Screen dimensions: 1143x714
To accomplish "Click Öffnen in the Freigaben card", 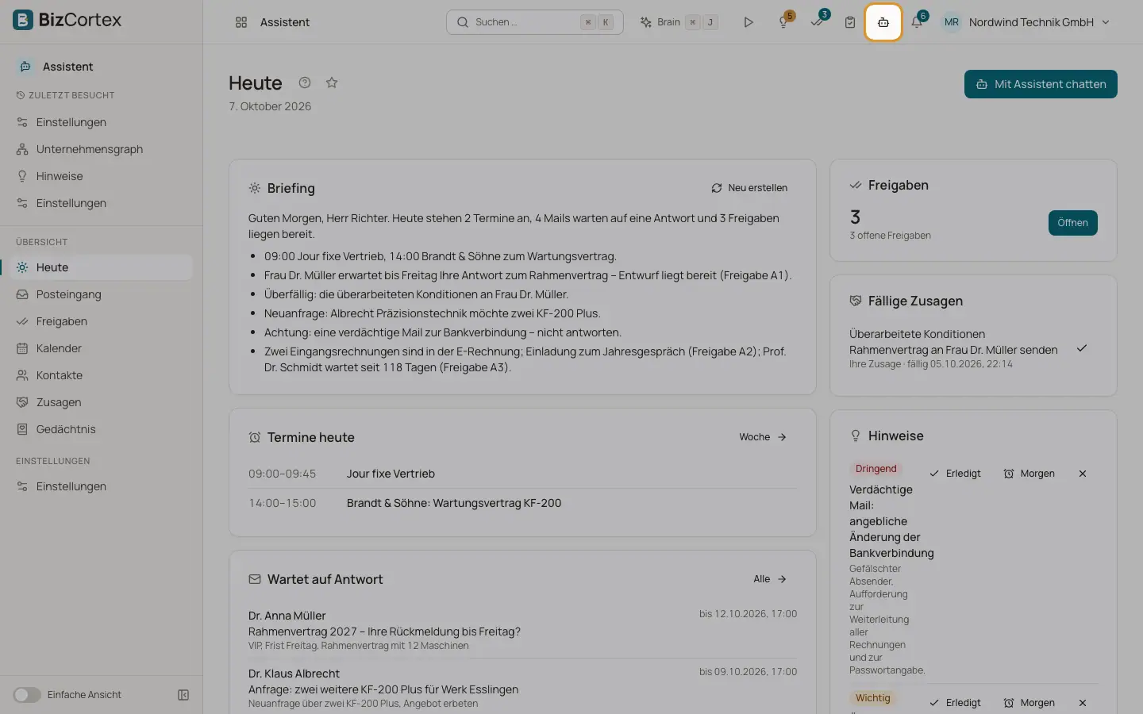I will click(1072, 223).
